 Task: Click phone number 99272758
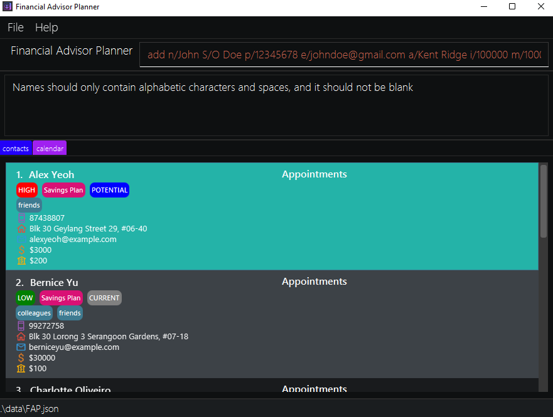click(46, 326)
